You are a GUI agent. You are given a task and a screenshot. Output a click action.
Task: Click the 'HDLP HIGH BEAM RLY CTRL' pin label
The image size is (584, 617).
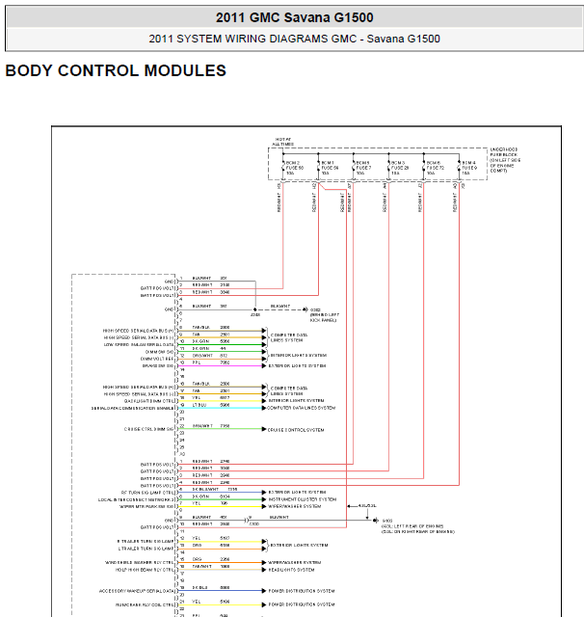(145, 570)
